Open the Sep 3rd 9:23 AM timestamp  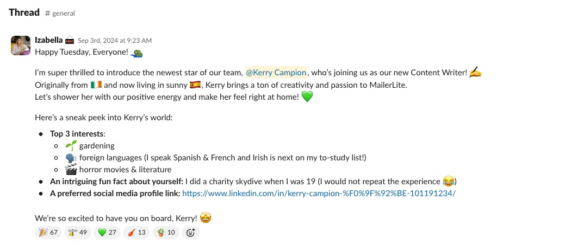click(115, 41)
